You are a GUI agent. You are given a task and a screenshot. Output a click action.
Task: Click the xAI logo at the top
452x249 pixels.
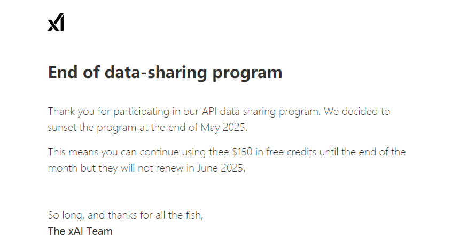pos(56,22)
